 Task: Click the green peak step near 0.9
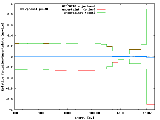(x=150, y=9)
